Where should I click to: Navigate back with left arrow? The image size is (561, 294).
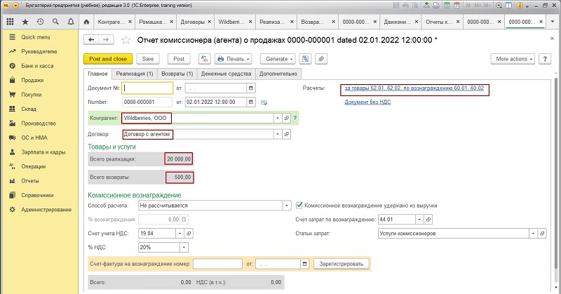click(x=91, y=39)
